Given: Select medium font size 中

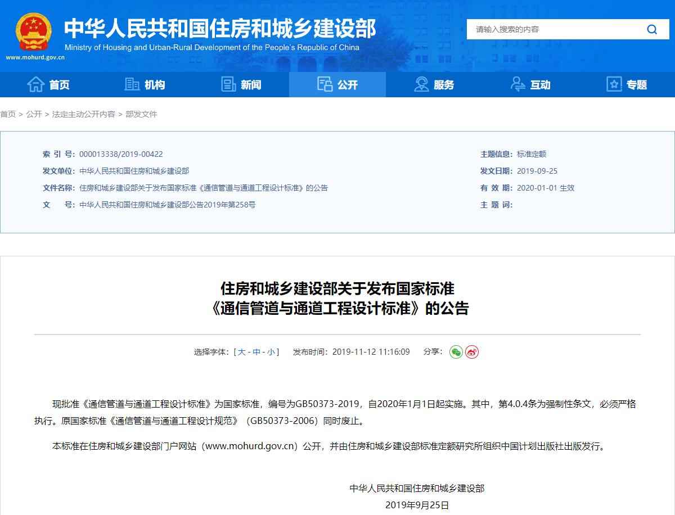Looking at the screenshot, I should 256,352.
